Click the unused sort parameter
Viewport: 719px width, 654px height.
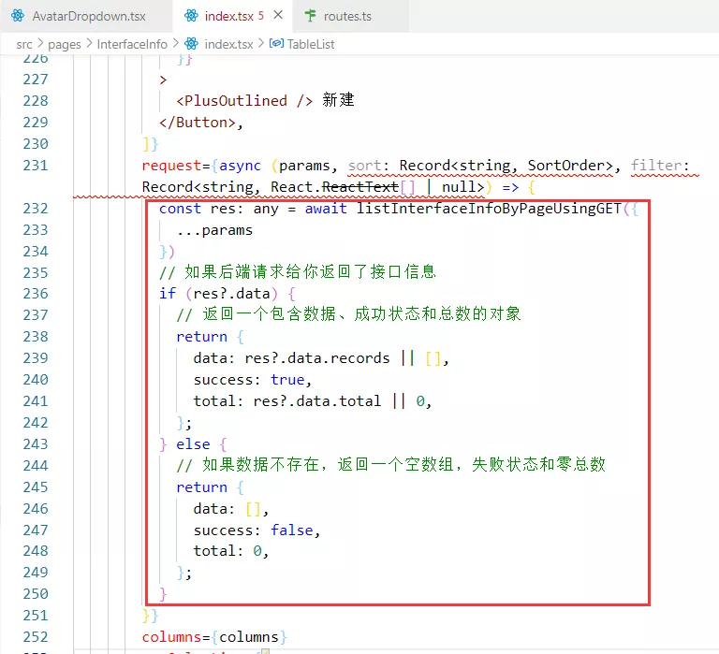364,165
